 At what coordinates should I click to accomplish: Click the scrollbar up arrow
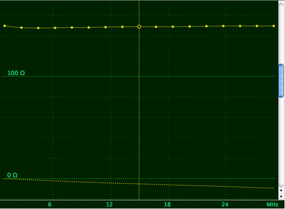point(281,190)
